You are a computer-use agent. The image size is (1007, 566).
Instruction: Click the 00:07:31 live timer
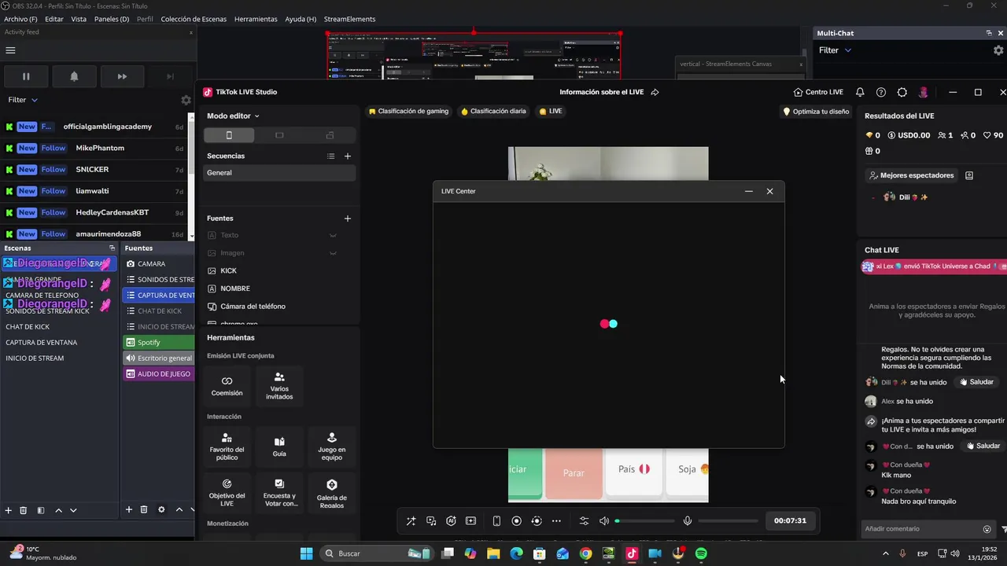pyautogui.click(x=790, y=520)
